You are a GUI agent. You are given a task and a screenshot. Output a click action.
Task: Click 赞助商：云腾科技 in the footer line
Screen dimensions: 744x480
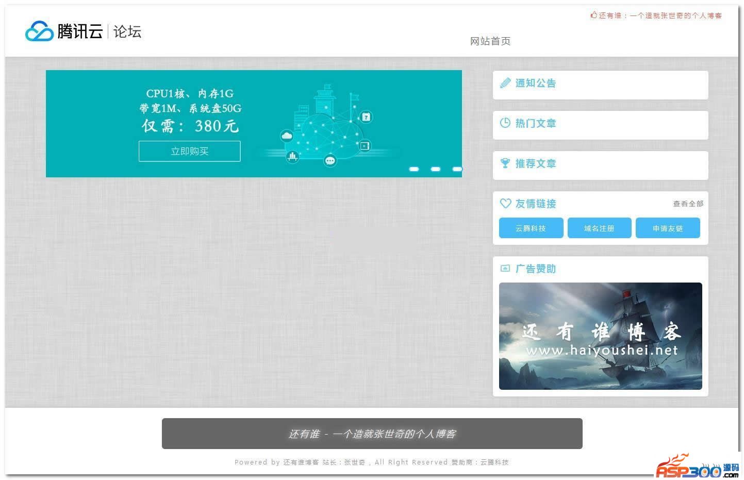[480, 462]
